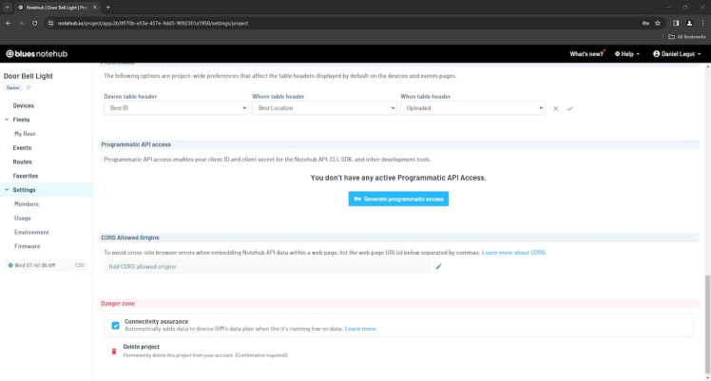Click the CST timezone label

[79, 265]
